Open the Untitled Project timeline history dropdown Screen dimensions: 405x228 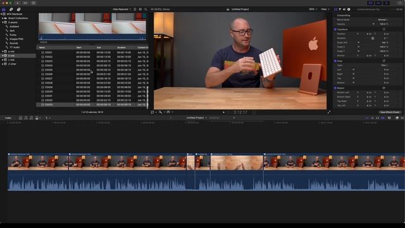[x=197, y=118]
